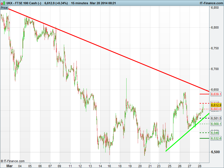Screen dimensions: 224x168
Task: Select the 15 minutes timeframe label
Action: tap(80, 3)
